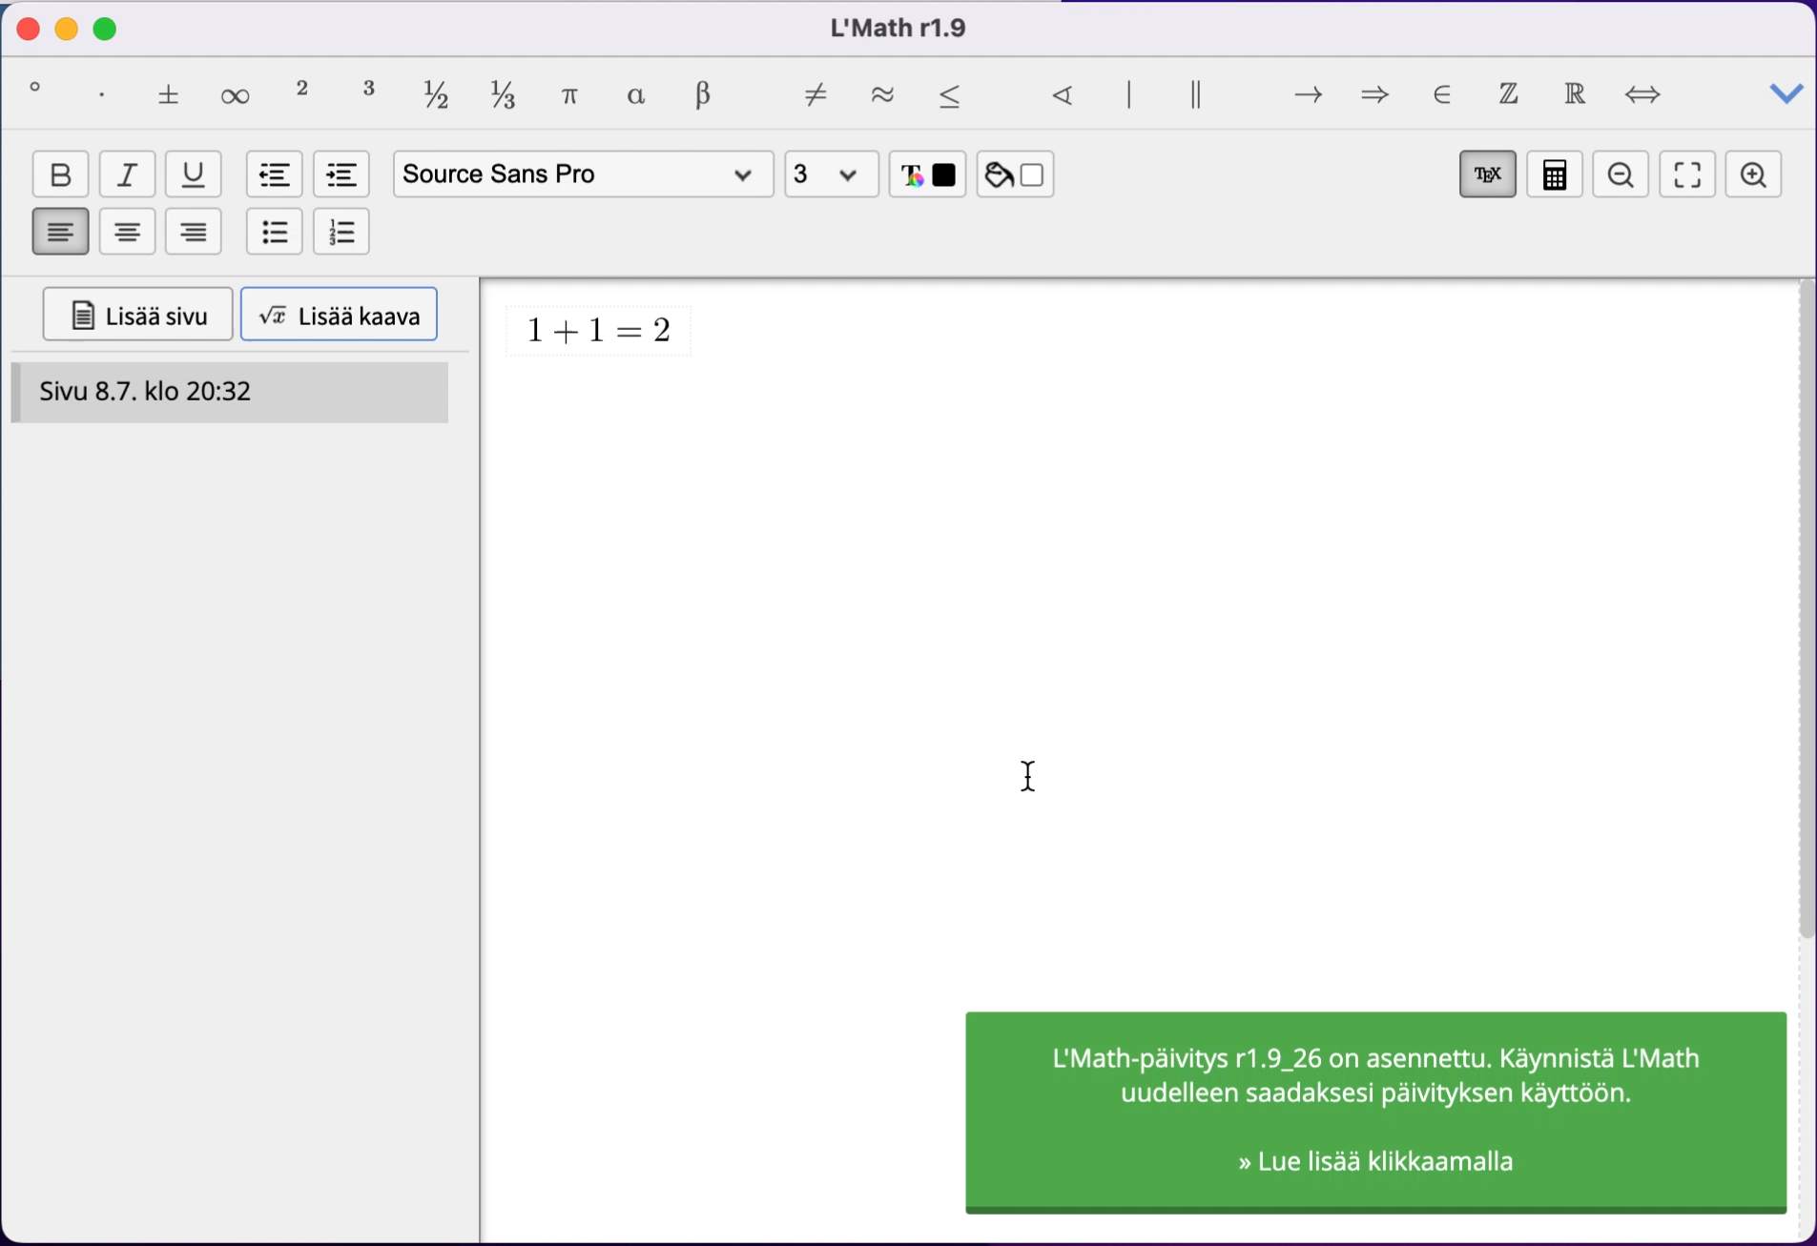Toggle underline formatting
Viewport: 1817px width, 1246px height.
195,174
